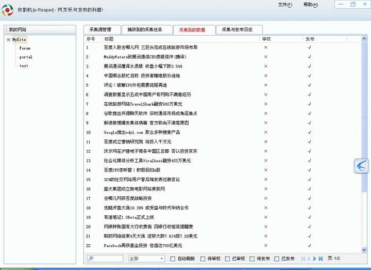Click the published check mark for row 15
The width and height of the screenshot is (371, 270).
(309, 180)
